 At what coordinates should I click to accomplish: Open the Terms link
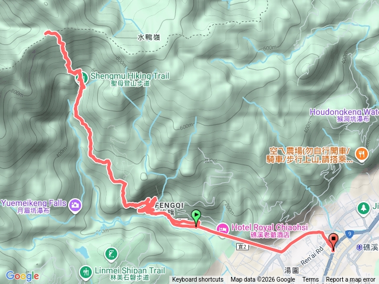pyautogui.click(x=310, y=280)
